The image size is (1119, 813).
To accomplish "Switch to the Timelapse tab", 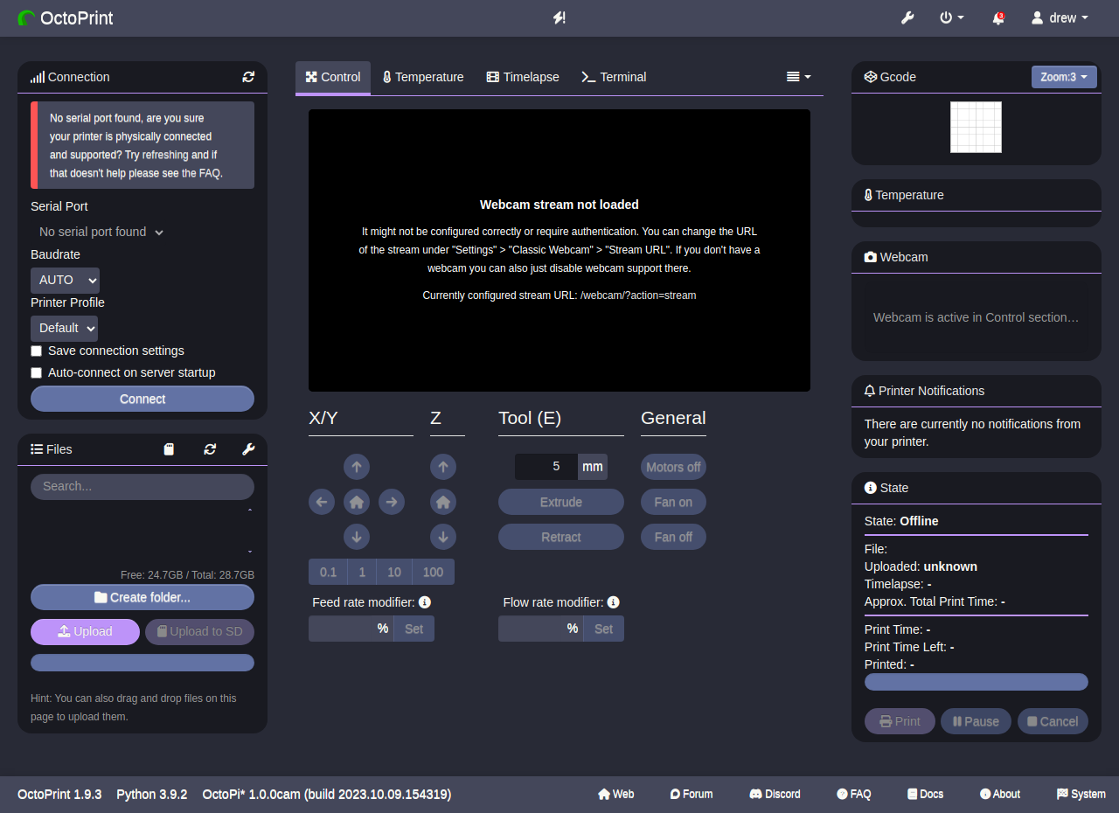I will 523,77.
